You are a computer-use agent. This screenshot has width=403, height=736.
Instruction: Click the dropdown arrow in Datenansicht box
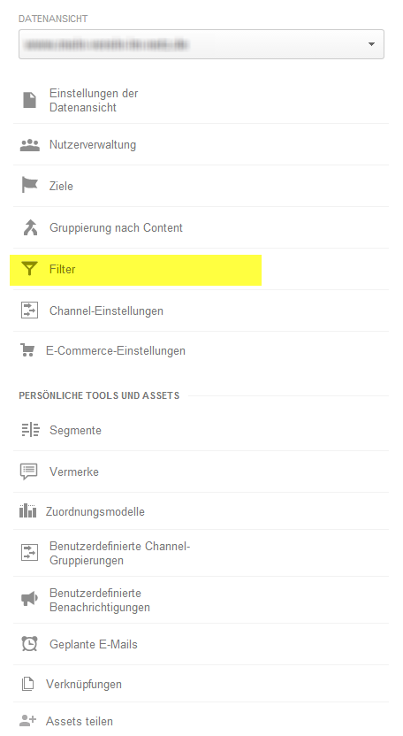371,44
